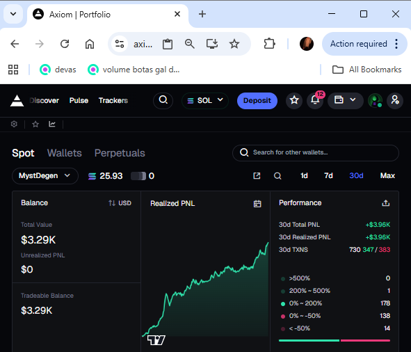
Task: Open Chrome tab search dropdown
Action: [13, 14]
